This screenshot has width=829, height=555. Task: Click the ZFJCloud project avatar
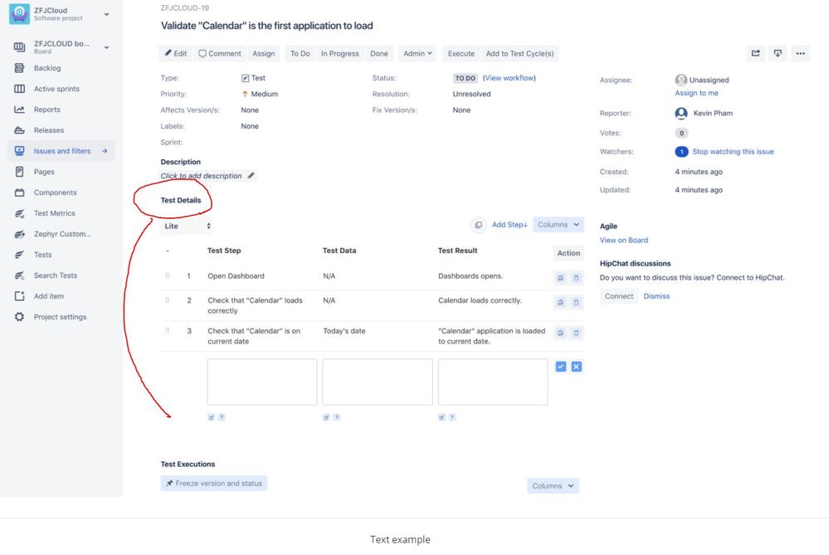pyautogui.click(x=20, y=14)
